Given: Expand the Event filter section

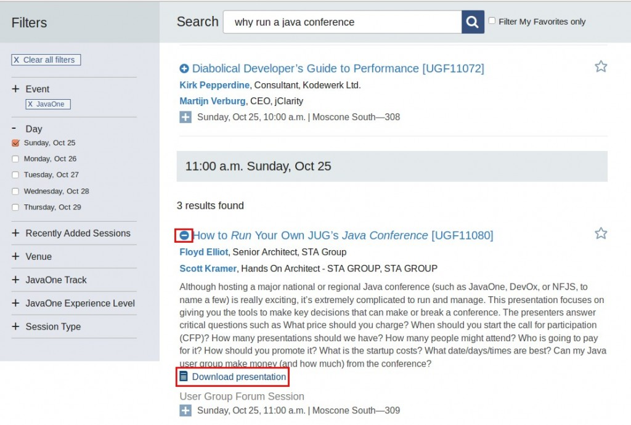Looking at the screenshot, I should 15,89.
